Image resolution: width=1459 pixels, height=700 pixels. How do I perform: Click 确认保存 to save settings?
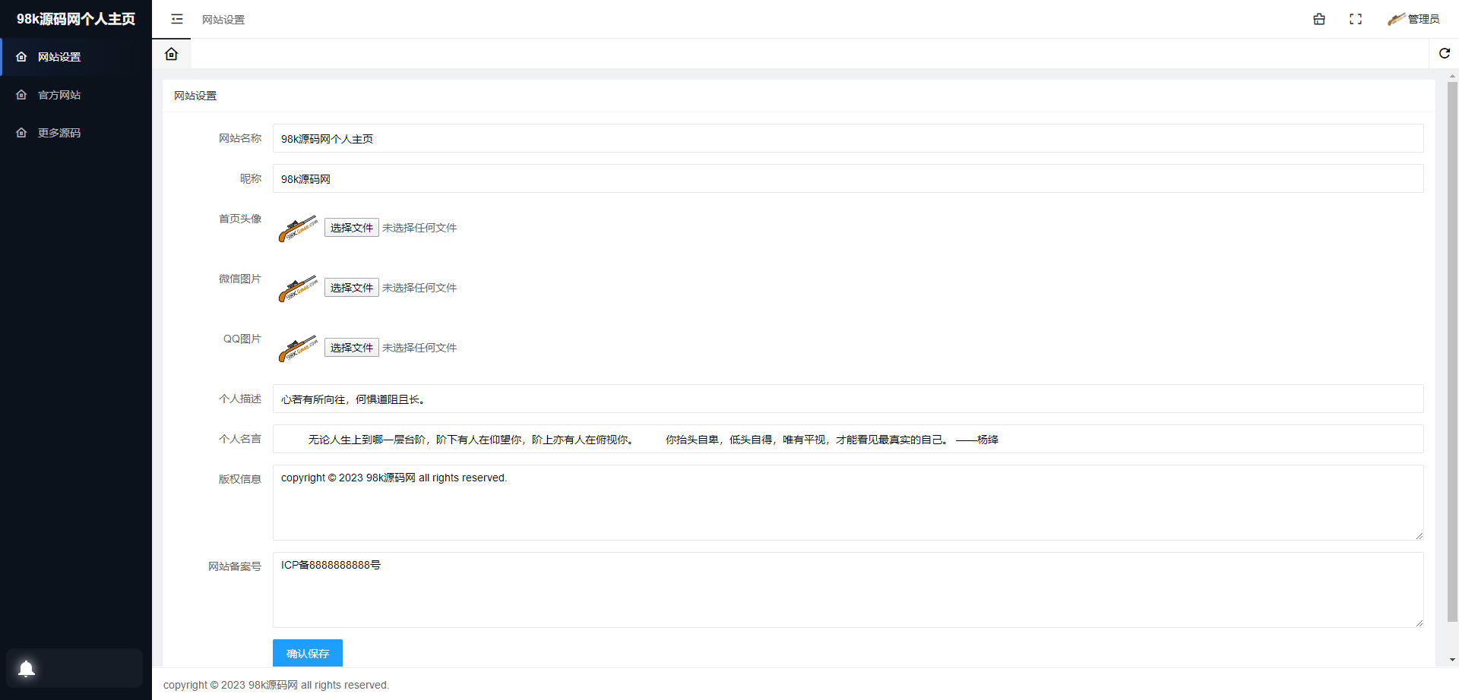point(308,654)
